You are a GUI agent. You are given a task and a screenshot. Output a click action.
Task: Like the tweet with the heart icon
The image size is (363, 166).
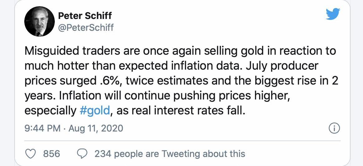tap(30, 154)
